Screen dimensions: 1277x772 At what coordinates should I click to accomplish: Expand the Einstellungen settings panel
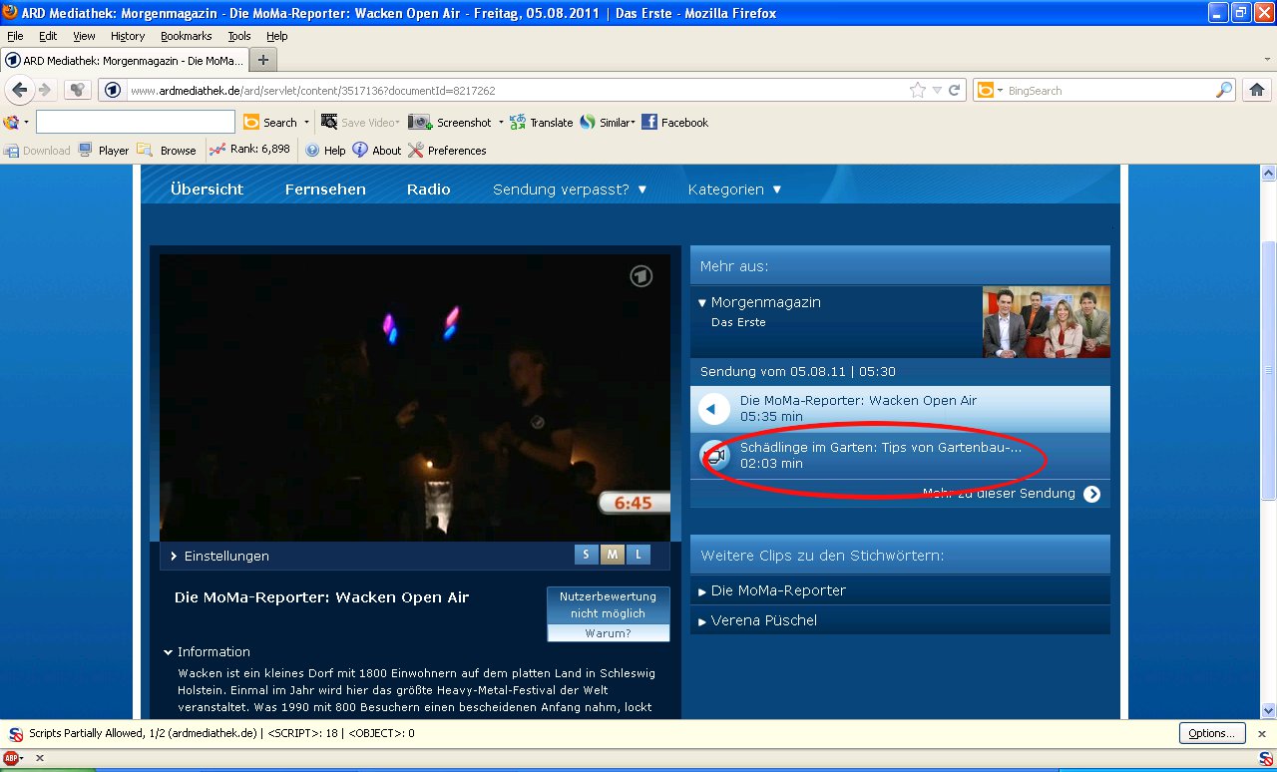(x=219, y=556)
